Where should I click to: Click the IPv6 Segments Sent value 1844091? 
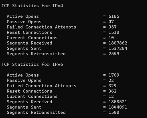tap(118, 107)
